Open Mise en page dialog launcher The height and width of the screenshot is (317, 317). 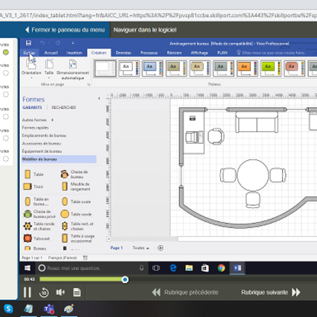click(88, 85)
